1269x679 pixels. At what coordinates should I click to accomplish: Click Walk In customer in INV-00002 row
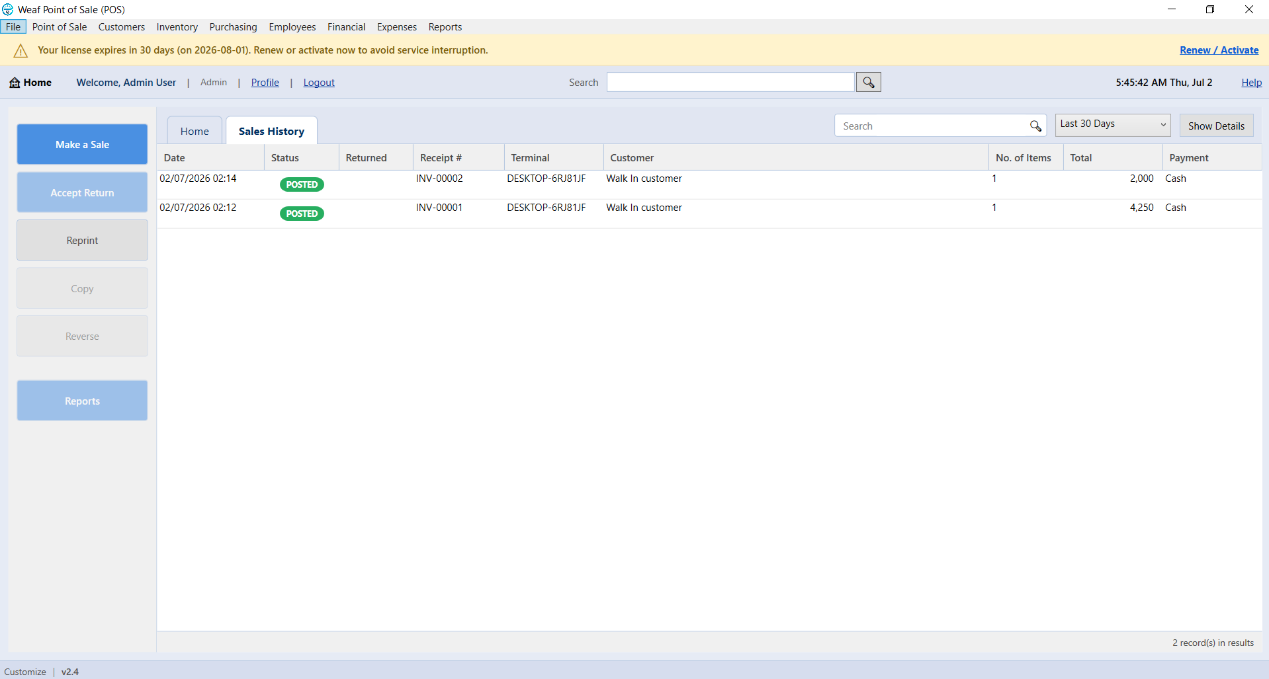click(644, 179)
